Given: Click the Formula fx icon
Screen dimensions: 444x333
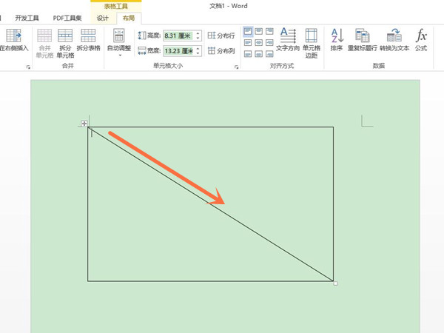Looking at the screenshot, I should (x=421, y=36).
